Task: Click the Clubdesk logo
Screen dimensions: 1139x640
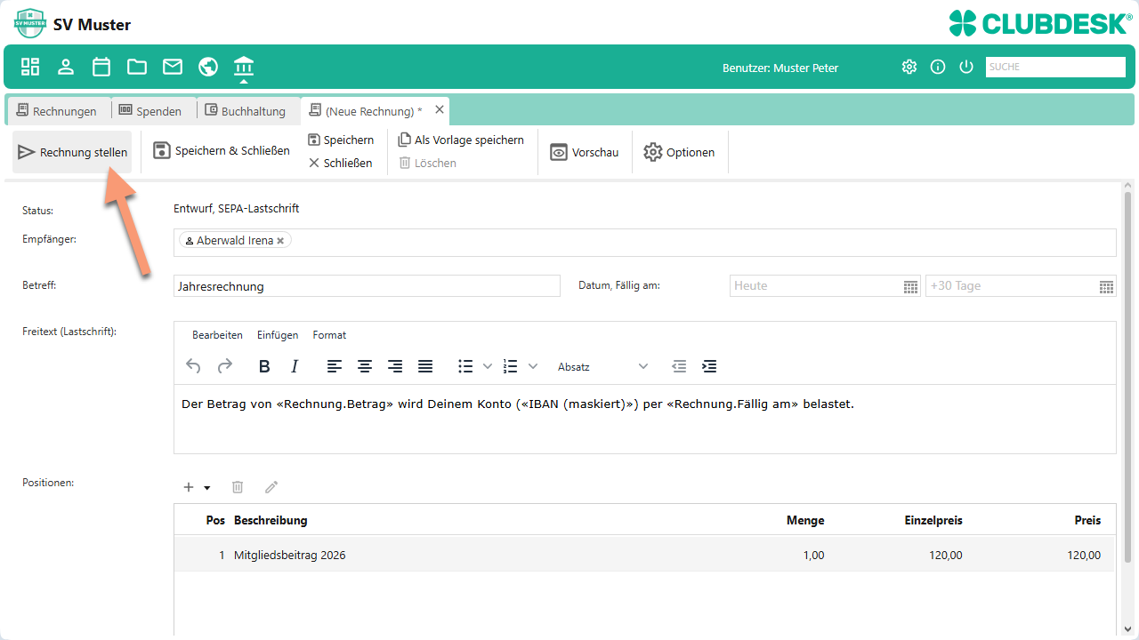Action: pyautogui.click(x=1038, y=22)
